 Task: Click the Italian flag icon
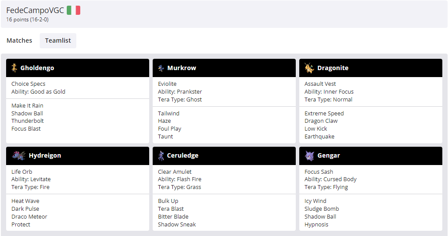click(73, 10)
